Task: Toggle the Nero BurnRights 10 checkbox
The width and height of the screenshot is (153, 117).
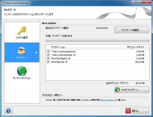Action: coord(48,59)
